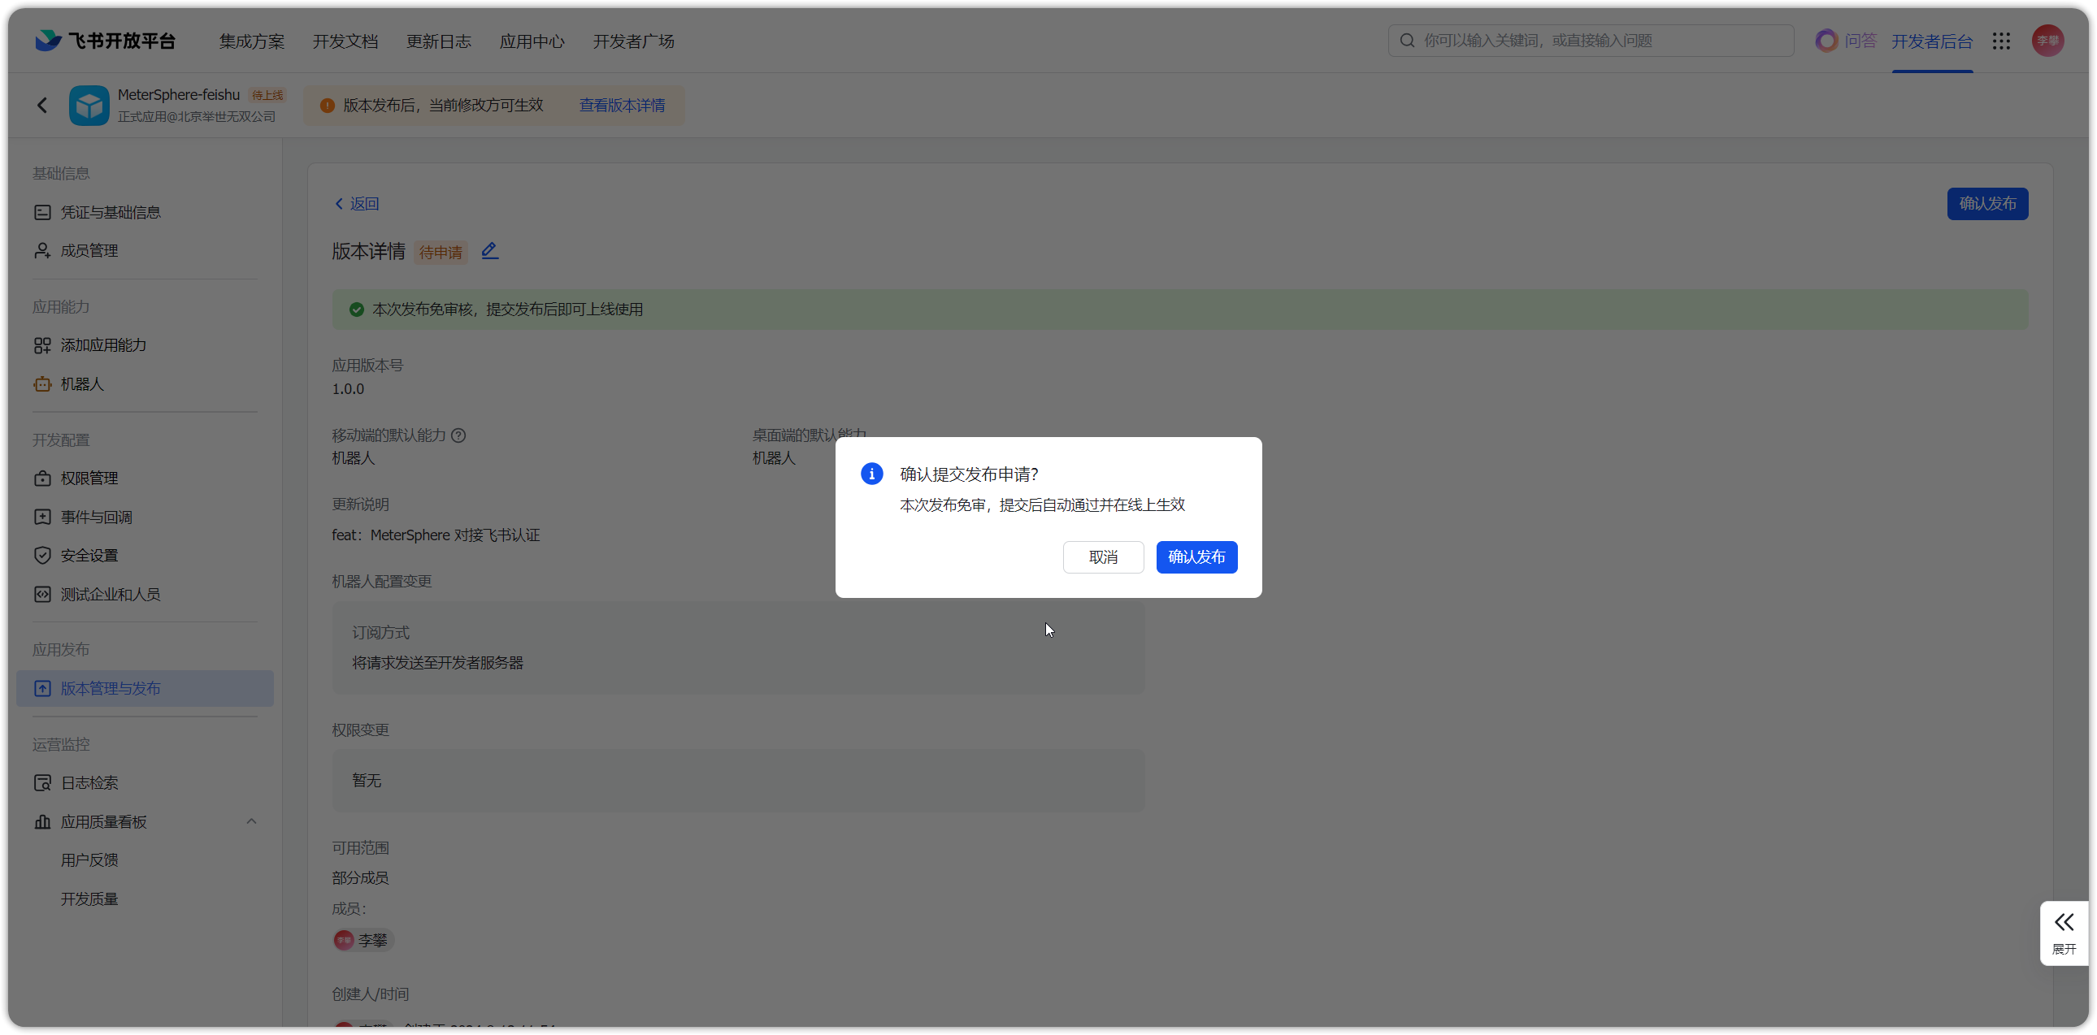Collapse the 应用质量看板 section chevron
Screen dimensions: 2097x1035
[x=251, y=822]
